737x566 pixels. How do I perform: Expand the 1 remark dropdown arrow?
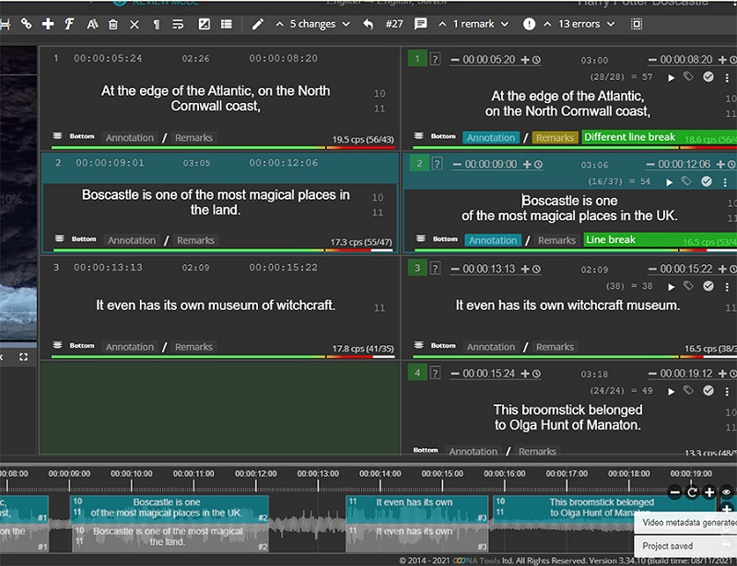504,24
